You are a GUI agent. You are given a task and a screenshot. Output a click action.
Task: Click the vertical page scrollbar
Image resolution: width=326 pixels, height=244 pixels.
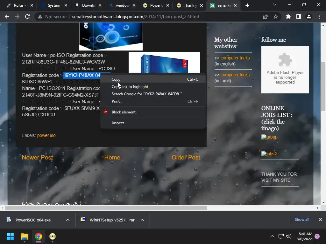pyautogui.click(x=323, y=87)
